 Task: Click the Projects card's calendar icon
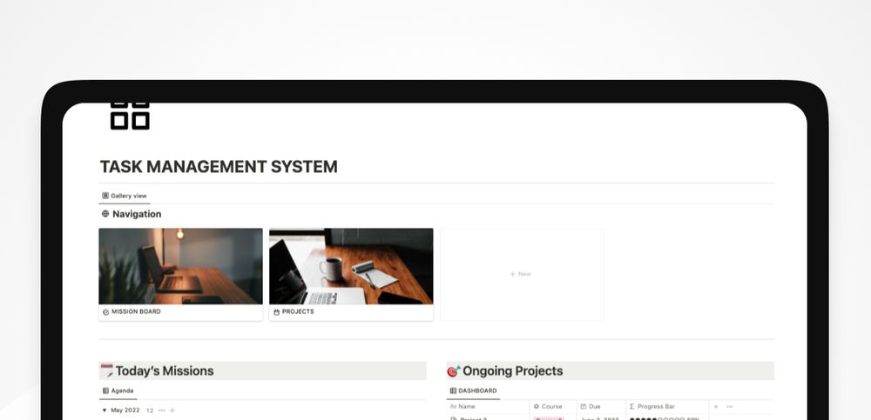point(276,311)
